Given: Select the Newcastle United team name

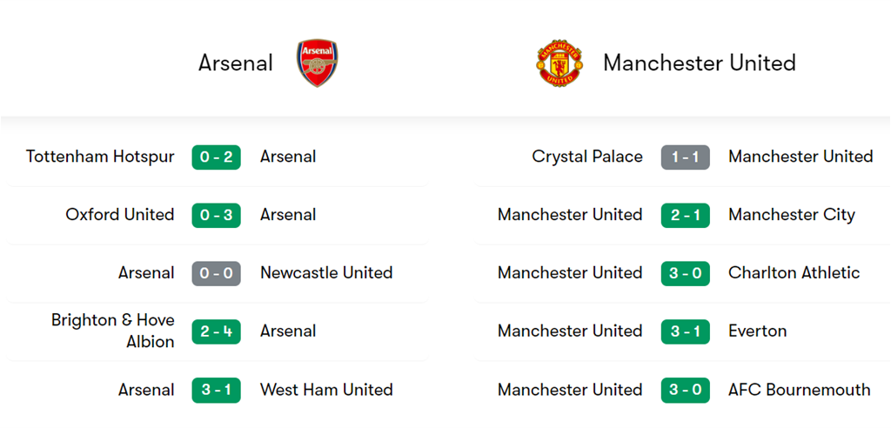Looking at the screenshot, I should [x=326, y=273].
